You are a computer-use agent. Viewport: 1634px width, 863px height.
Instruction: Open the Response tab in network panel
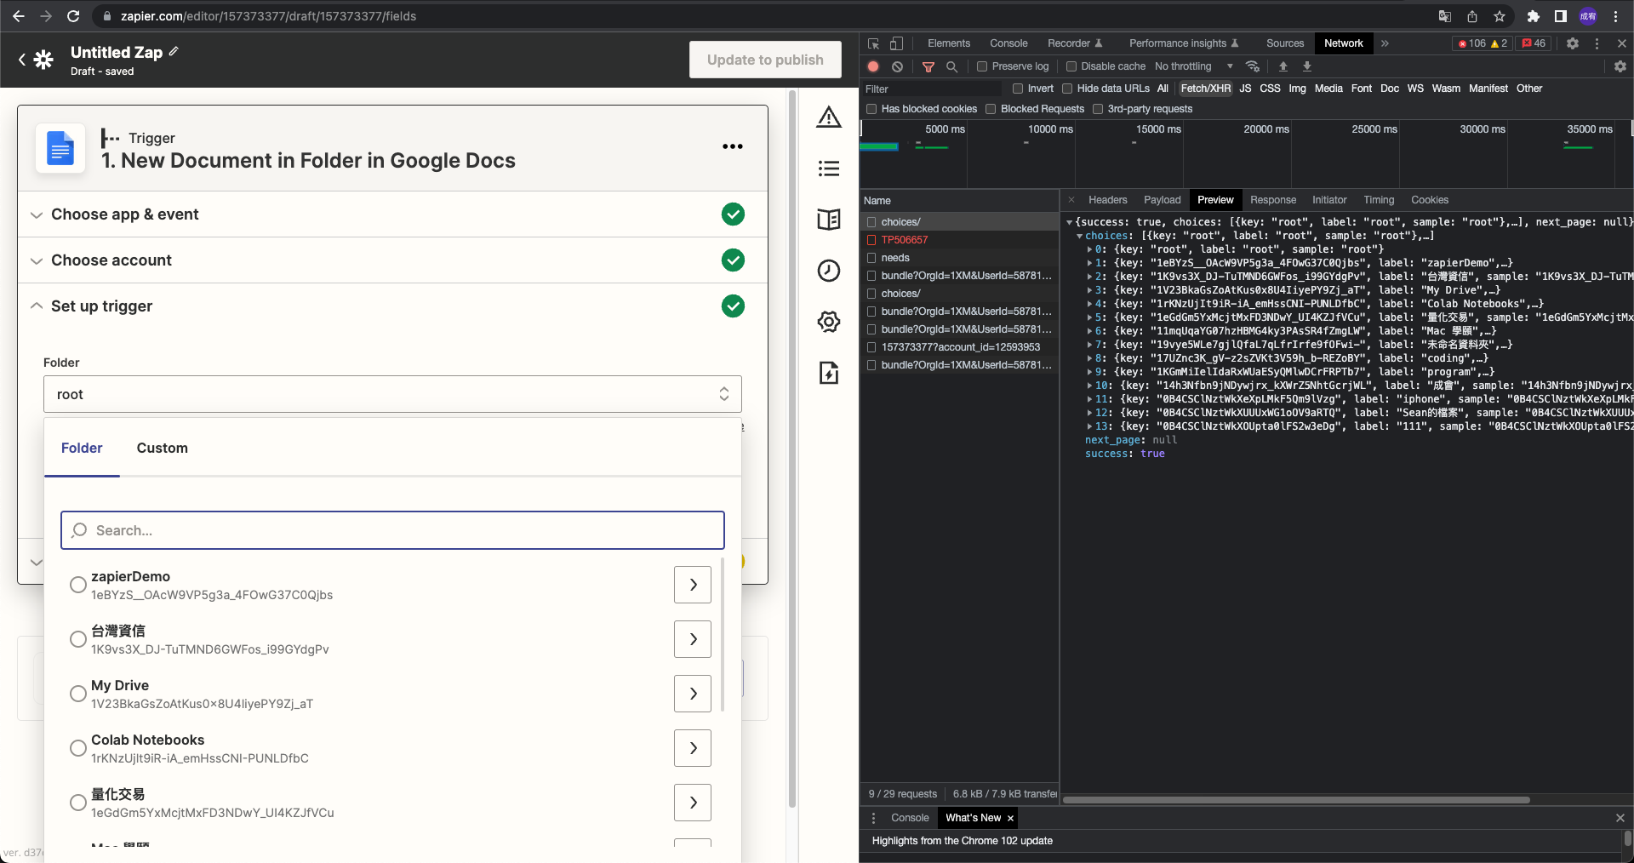[x=1272, y=200]
